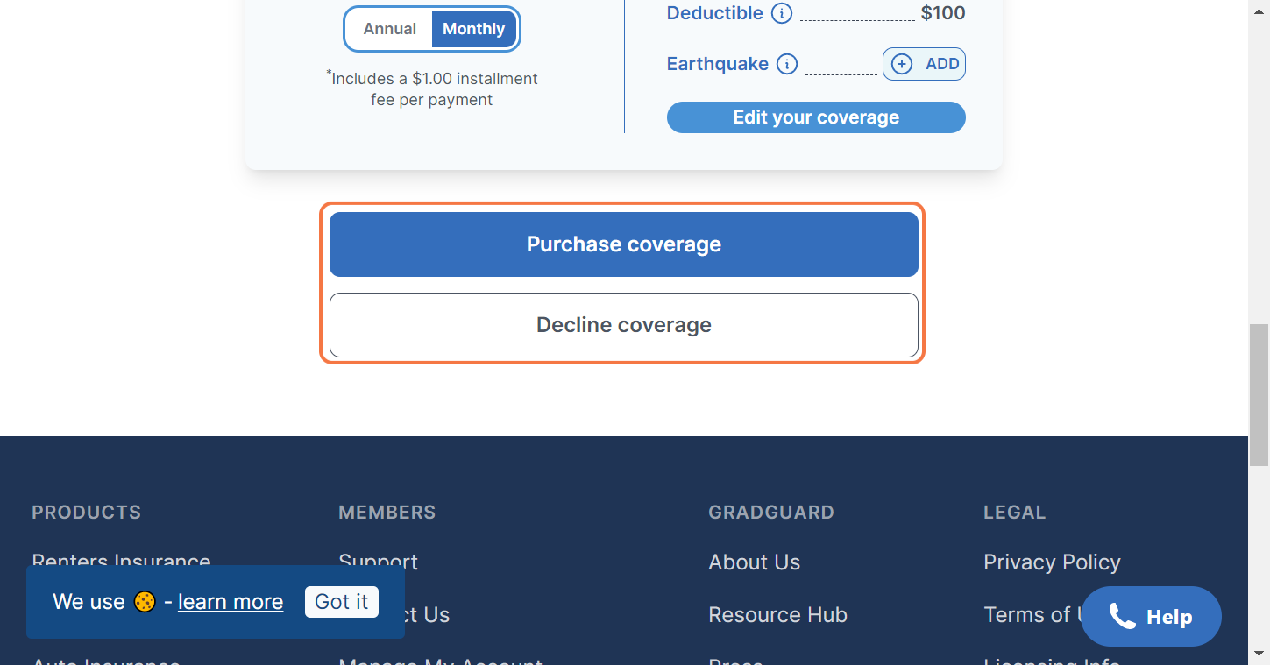The image size is (1270, 665).
Task: Click Purchase coverage button
Action: [624, 244]
